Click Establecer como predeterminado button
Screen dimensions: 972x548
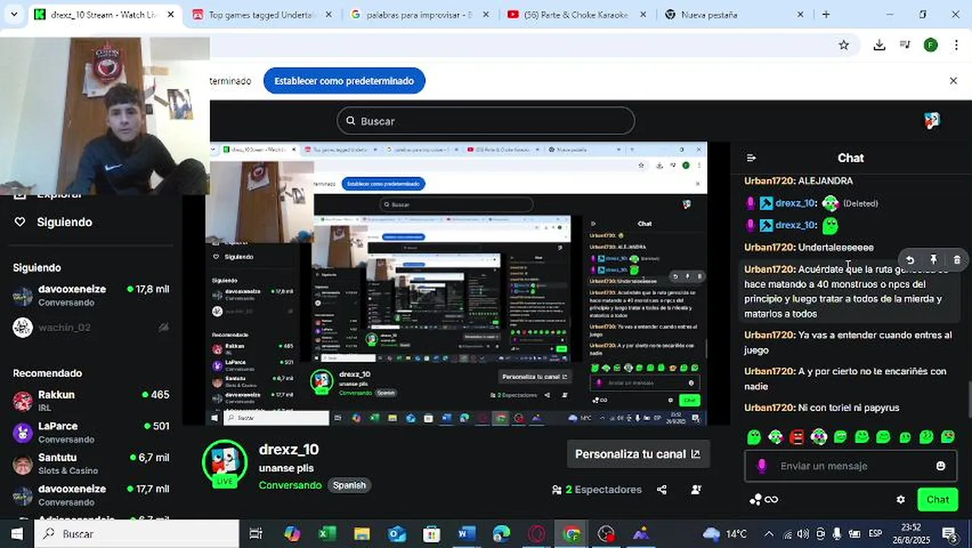coord(345,81)
